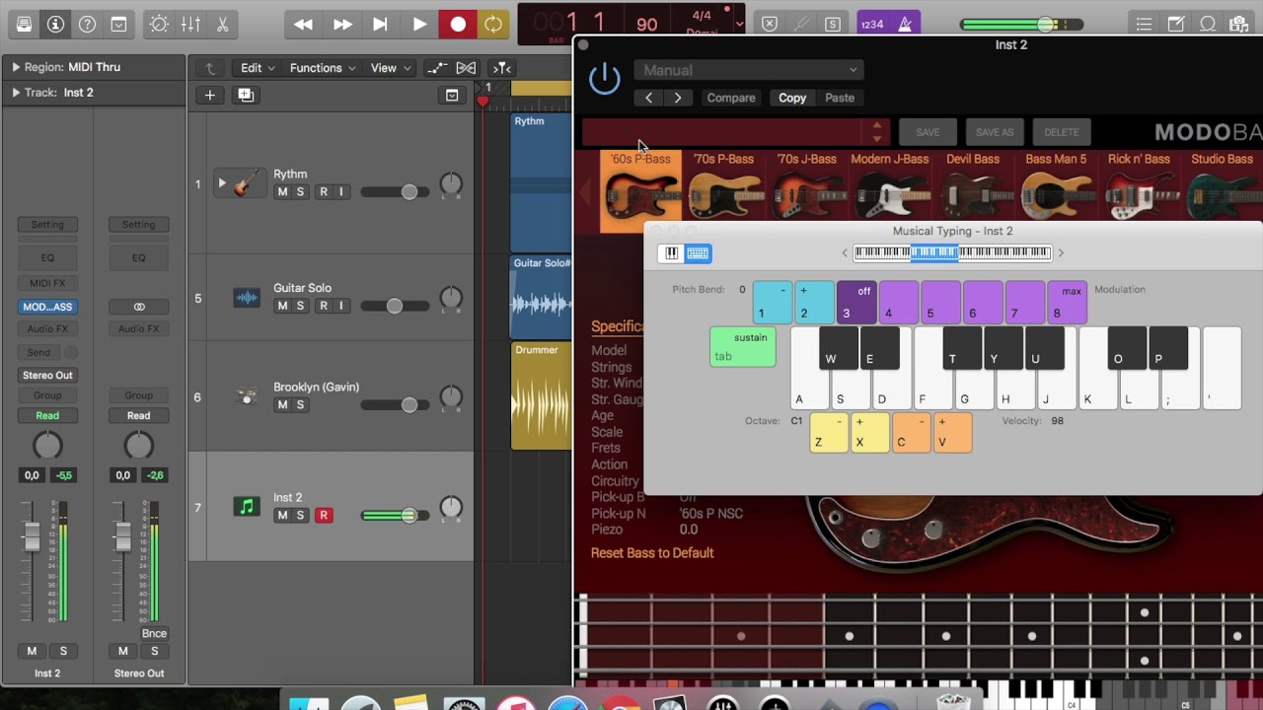The image size is (1263, 710).
Task: Expand the Region: MIDI Thru disclosure triangle
Action: click(15, 67)
